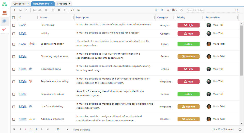The image size is (244, 133).
Task: Open the Category column options menu
Action: click(x=174, y=18)
